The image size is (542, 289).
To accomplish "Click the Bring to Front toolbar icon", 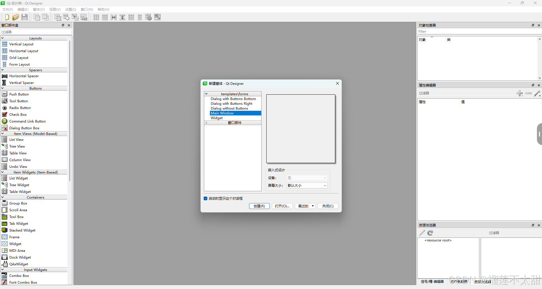I will [37, 17].
